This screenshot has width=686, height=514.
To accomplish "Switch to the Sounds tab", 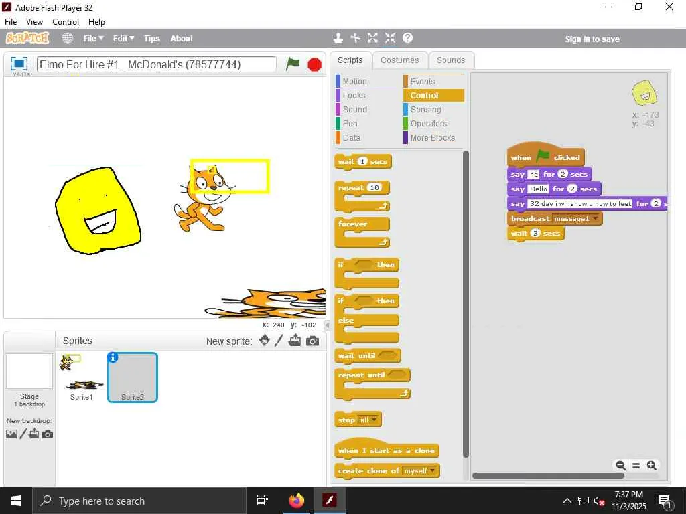I will [x=451, y=60].
